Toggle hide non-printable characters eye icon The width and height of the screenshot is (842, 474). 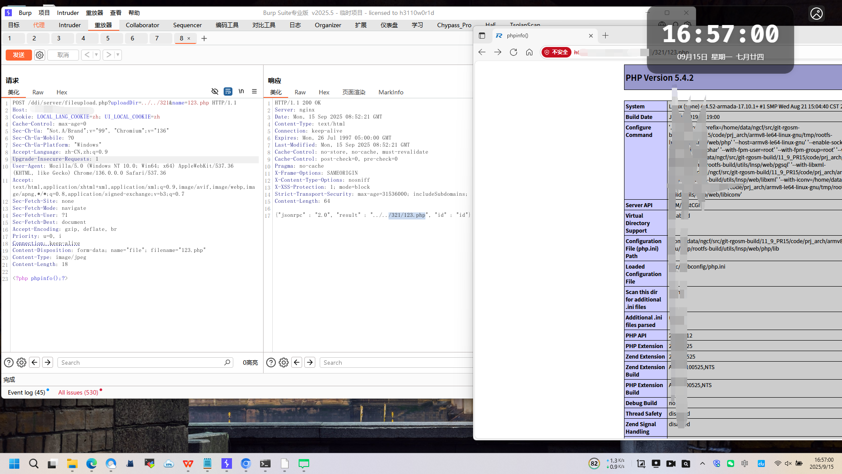pyautogui.click(x=215, y=91)
